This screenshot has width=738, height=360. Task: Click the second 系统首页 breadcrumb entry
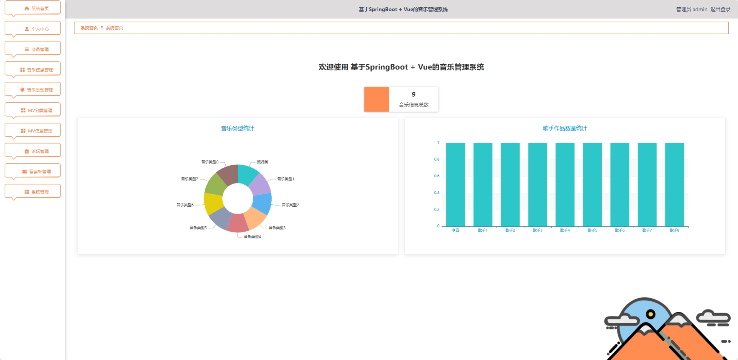[115, 28]
